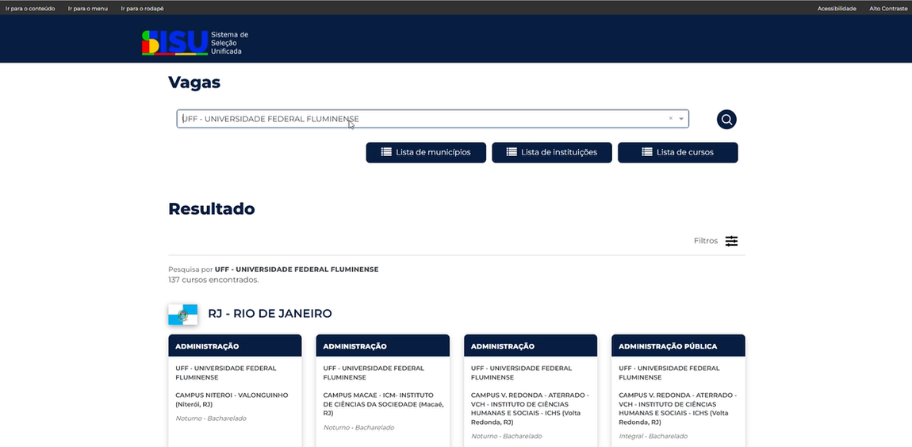Open the Acessibilidade page

pyautogui.click(x=837, y=8)
